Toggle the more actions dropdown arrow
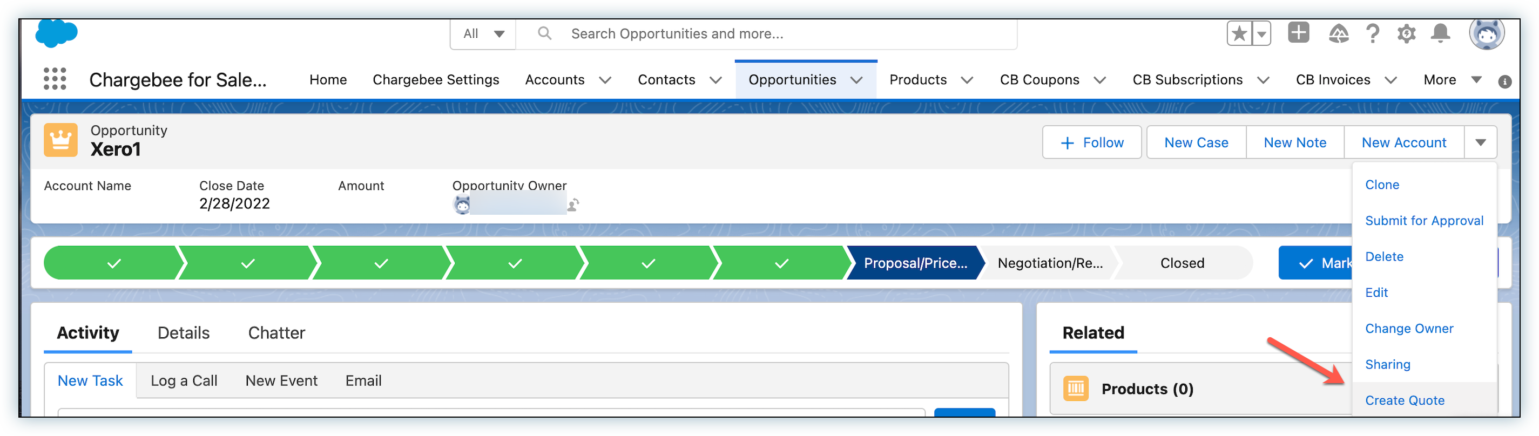 tap(1481, 143)
